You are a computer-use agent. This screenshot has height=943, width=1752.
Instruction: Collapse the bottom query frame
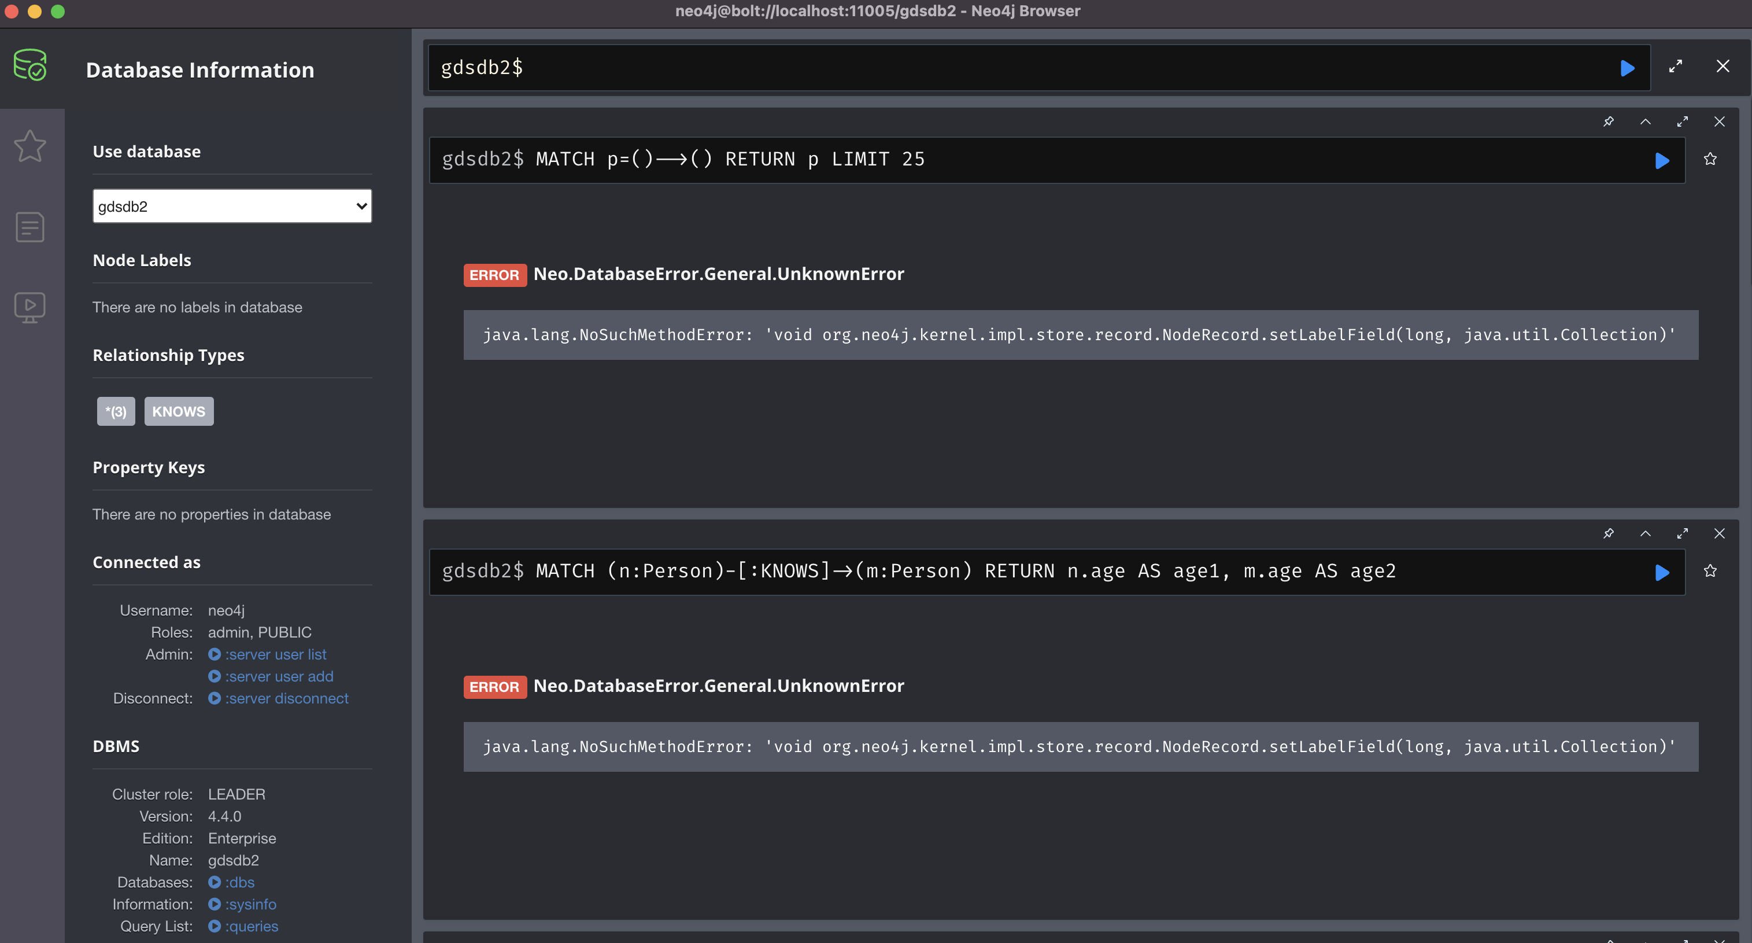(x=1646, y=533)
